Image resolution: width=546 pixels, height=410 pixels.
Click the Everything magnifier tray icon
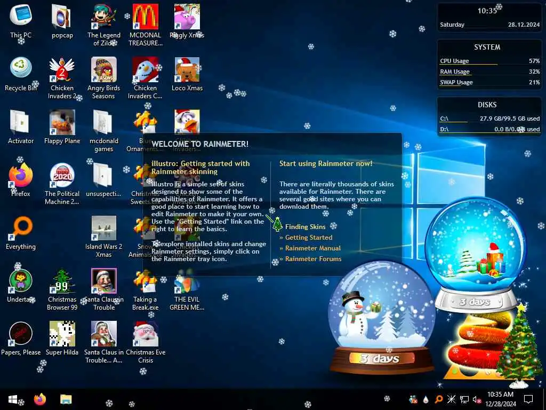pyautogui.click(x=438, y=399)
